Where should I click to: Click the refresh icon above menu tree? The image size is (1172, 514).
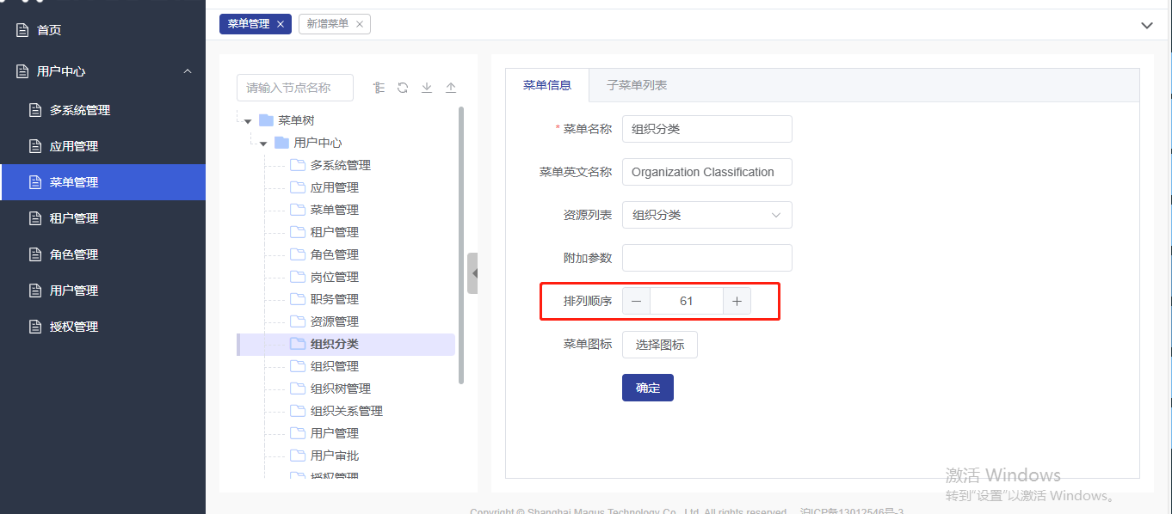[402, 88]
